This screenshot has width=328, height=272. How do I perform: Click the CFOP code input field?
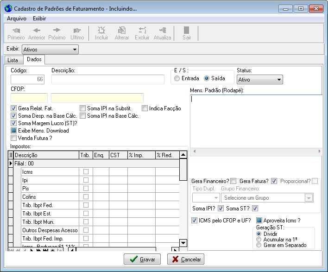29,98
